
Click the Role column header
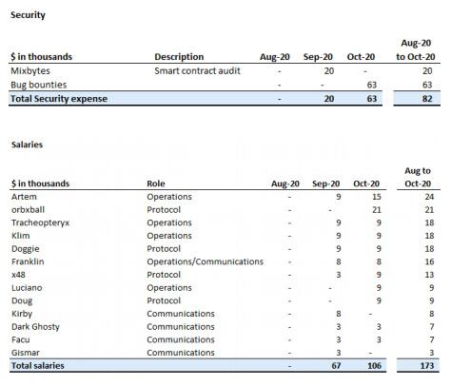coord(156,183)
